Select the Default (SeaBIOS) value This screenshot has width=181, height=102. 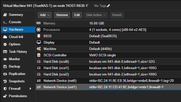click(103, 36)
